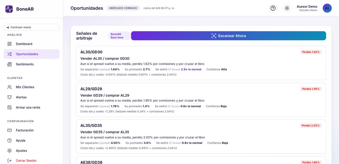Click the BoneAR brand name
This screenshot has height=164, width=339.
pos(25,9)
